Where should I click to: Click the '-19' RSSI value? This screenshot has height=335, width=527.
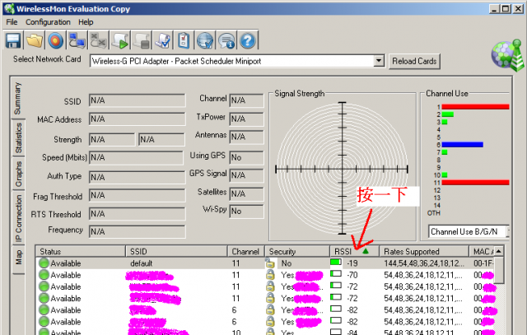coord(352,263)
